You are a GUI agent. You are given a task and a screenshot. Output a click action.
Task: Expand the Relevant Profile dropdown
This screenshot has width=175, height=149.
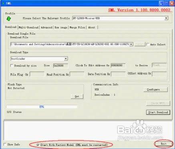coord(166,18)
